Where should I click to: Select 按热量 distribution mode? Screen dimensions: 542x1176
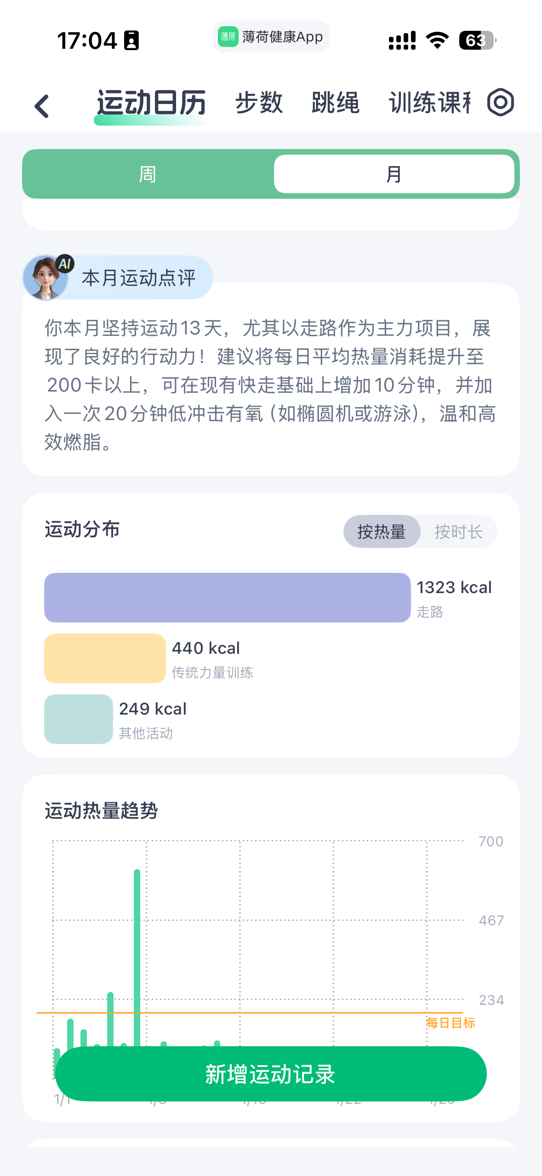pos(382,531)
